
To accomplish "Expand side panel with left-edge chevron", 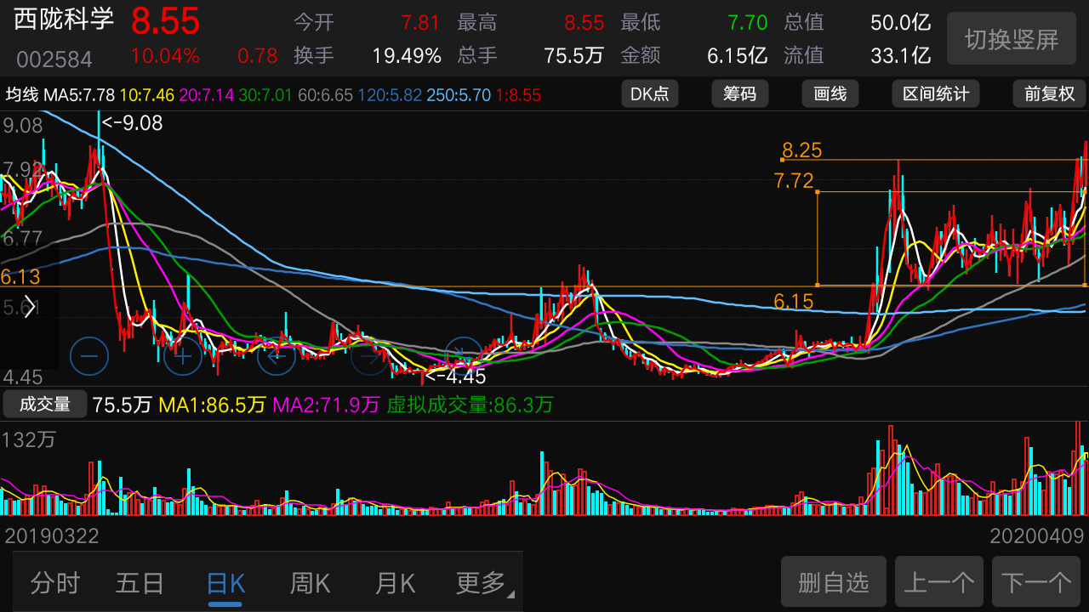I will (30, 307).
